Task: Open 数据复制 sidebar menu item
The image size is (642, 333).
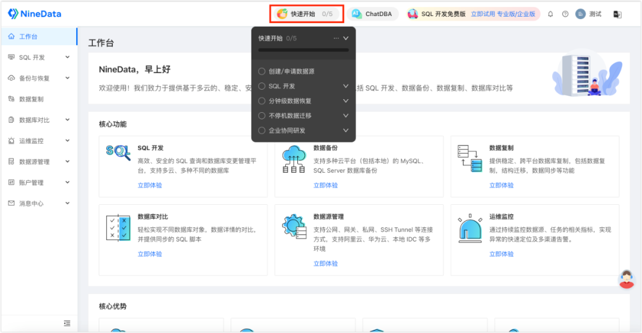Action: point(39,99)
